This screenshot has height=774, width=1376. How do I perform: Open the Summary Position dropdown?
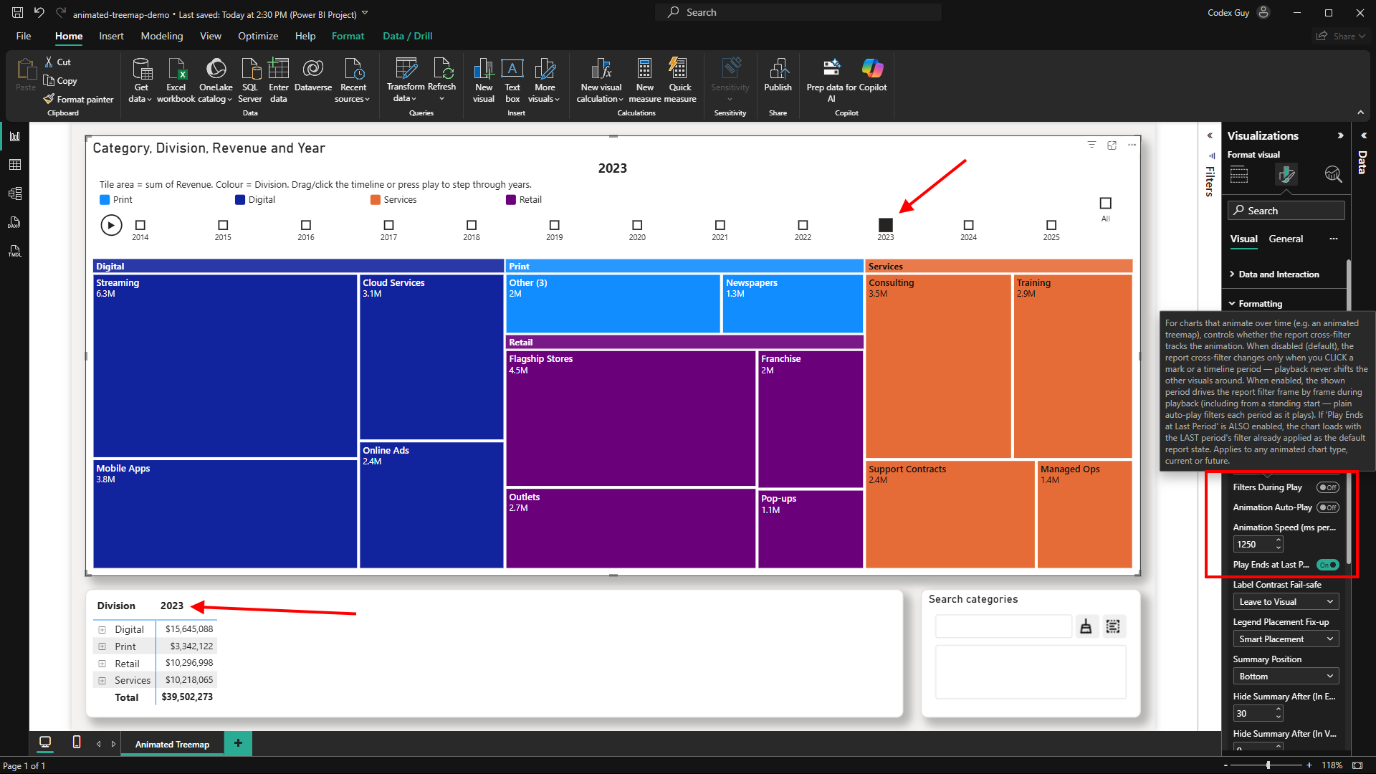(x=1286, y=677)
